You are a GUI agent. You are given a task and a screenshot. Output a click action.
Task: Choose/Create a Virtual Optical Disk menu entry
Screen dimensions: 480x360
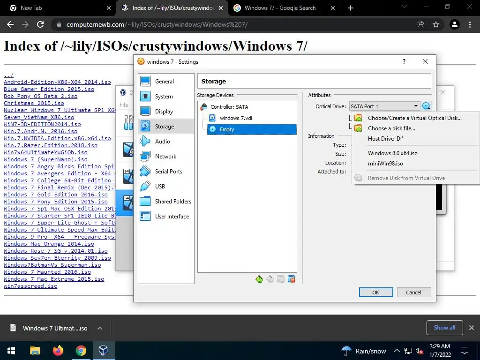pos(415,118)
